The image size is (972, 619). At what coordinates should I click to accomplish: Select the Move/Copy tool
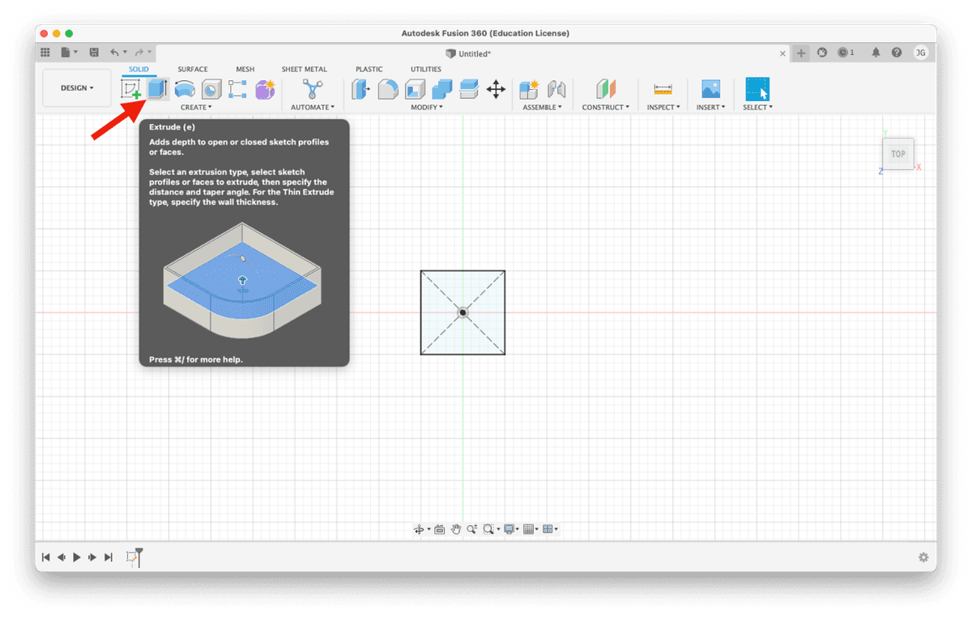(x=496, y=89)
